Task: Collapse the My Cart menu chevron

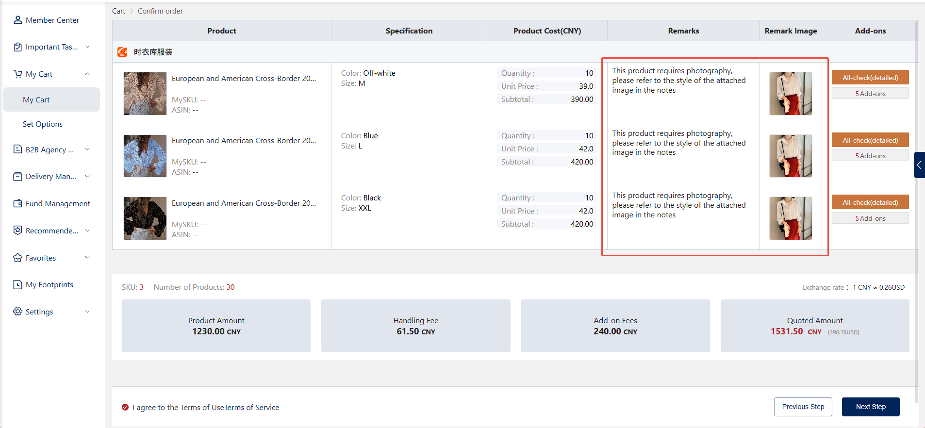Action: click(87, 74)
